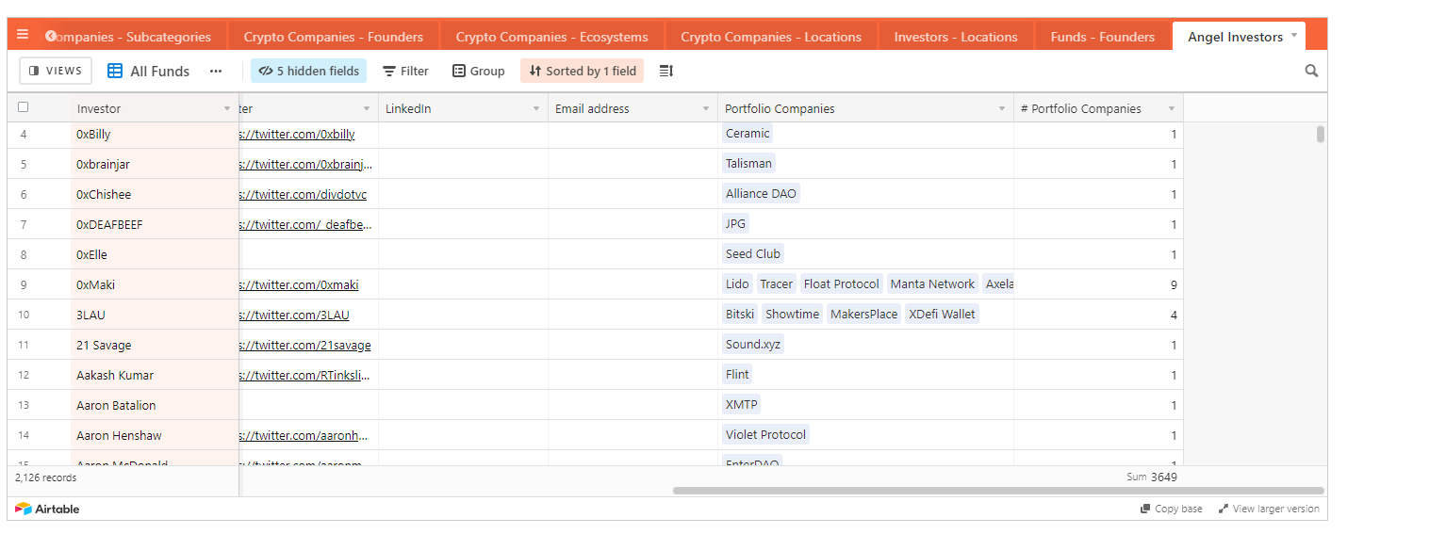Click the 2,126 records count
1446x534 pixels.
point(45,477)
